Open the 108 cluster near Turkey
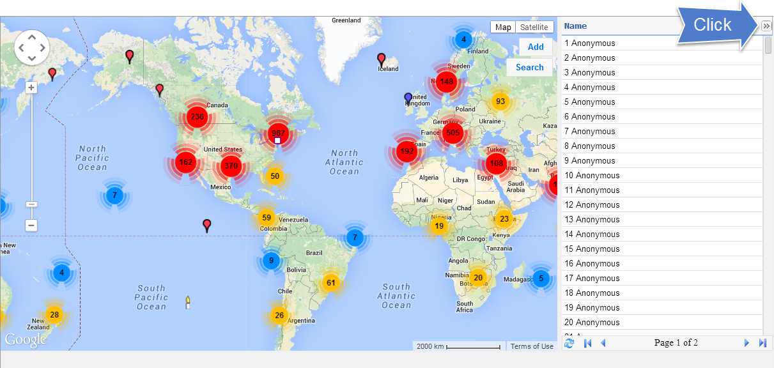Image resolution: width=774 pixels, height=368 pixels. pos(496,163)
